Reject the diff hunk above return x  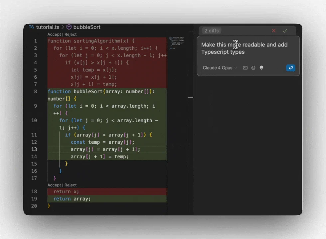tap(71, 185)
